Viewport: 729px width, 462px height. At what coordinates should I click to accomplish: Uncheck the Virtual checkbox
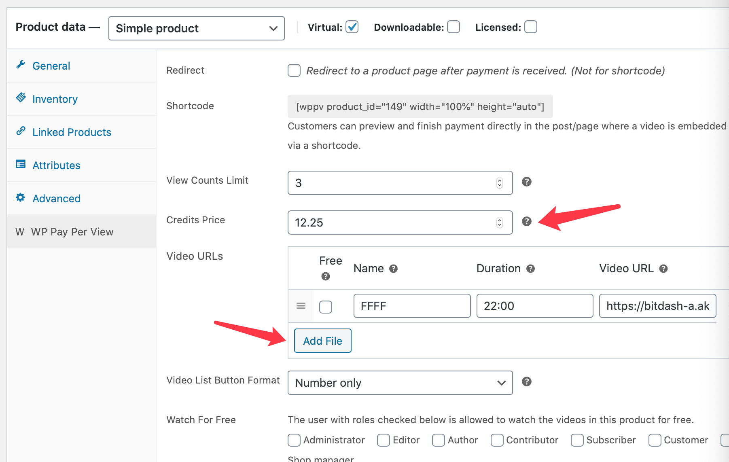tap(352, 27)
